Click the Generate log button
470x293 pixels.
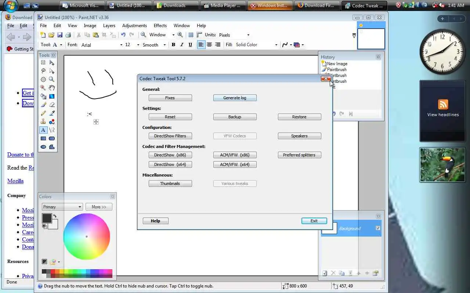235,98
